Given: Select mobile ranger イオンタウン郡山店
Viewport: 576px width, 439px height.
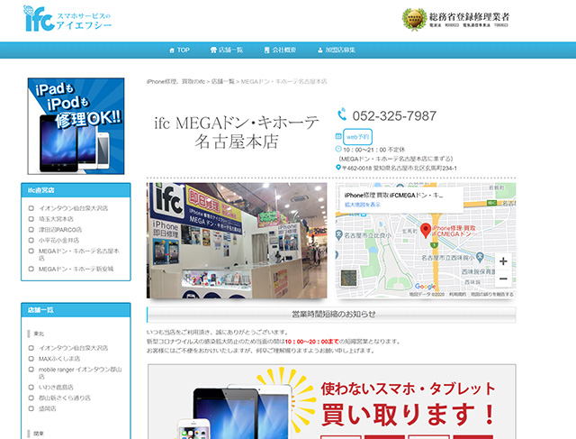Looking at the screenshot, I should tap(80, 373).
